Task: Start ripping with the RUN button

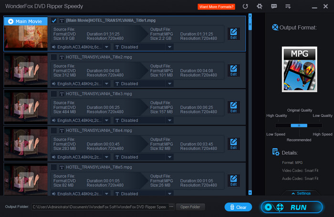Action: 292,207
